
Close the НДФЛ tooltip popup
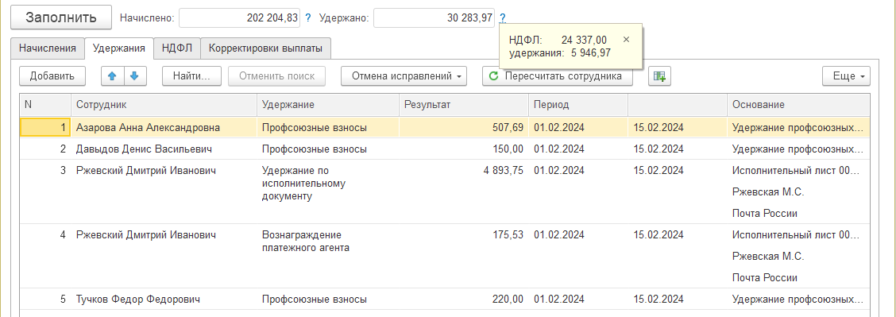pyautogui.click(x=626, y=40)
